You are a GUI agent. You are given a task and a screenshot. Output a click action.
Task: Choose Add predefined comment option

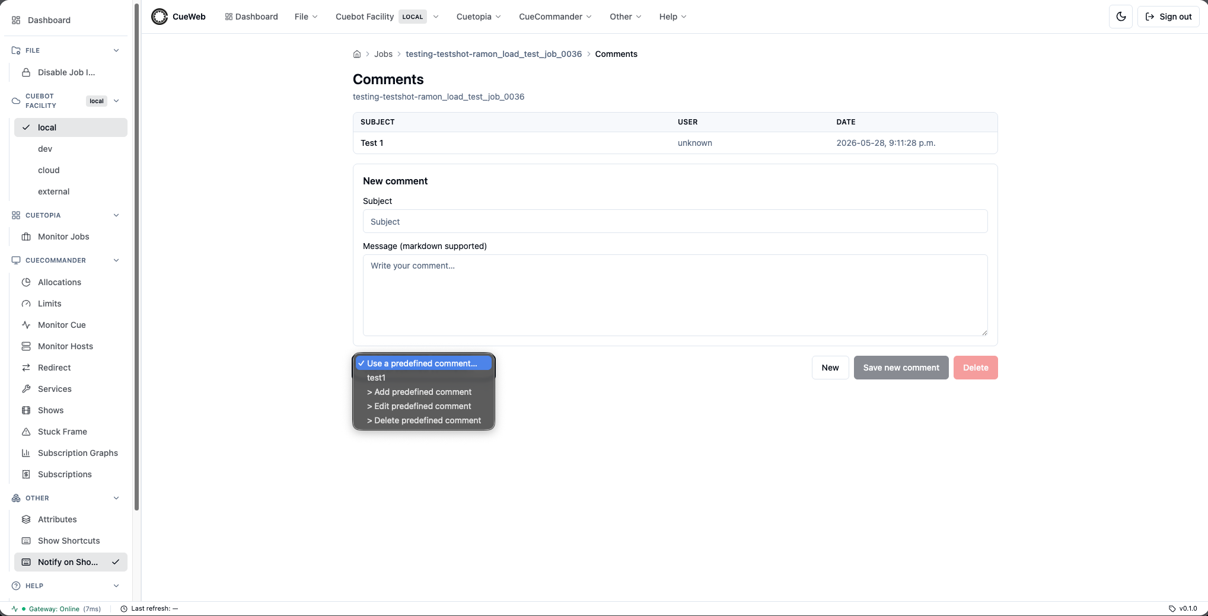[x=423, y=392]
